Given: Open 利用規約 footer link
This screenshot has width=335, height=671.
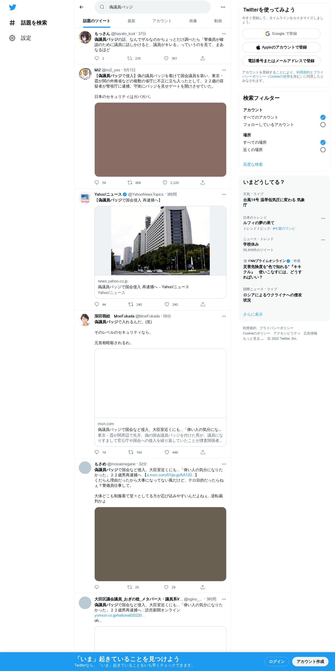Looking at the screenshot, I should (x=250, y=328).
